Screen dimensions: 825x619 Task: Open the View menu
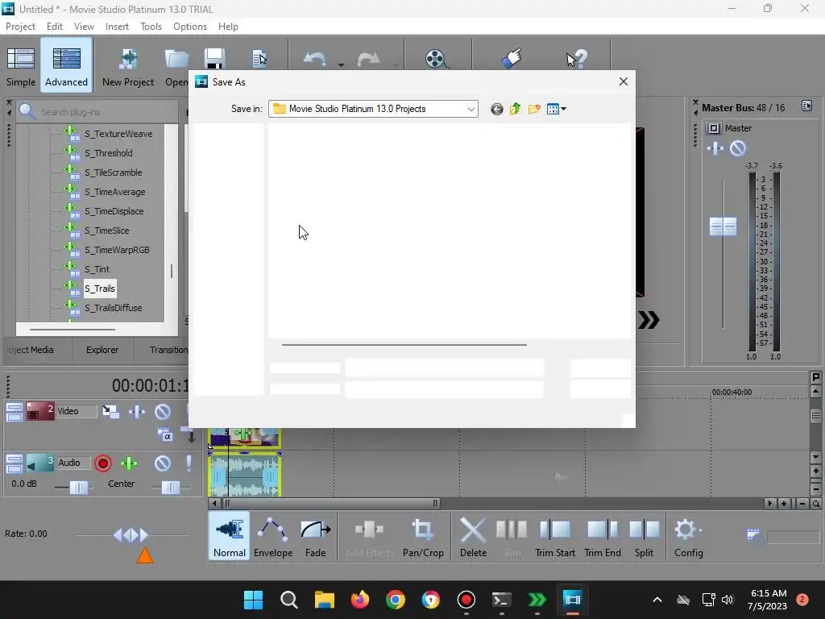(84, 27)
